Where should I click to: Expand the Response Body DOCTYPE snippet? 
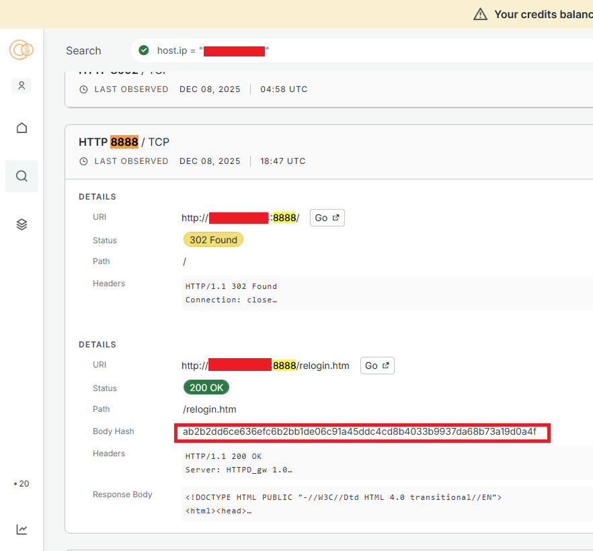click(x=343, y=504)
